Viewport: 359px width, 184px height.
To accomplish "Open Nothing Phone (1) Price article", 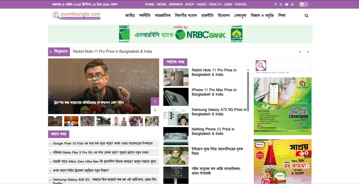I will [x=213, y=131].
